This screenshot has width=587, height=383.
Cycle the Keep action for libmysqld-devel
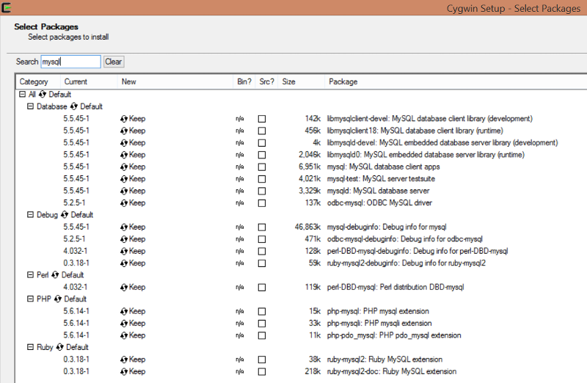click(133, 142)
